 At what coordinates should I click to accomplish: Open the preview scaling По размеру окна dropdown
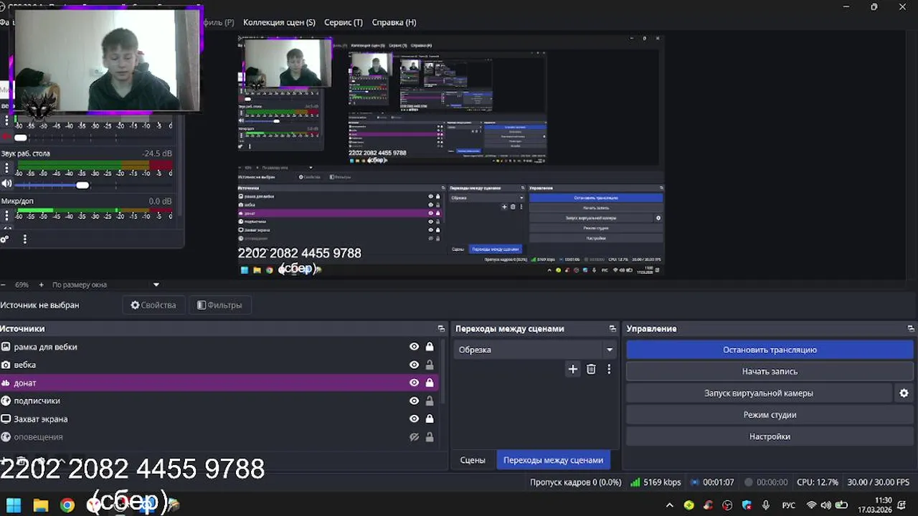click(x=105, y=285)
